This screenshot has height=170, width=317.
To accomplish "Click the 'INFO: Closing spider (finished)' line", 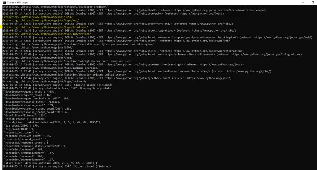I will coord(57,85).
